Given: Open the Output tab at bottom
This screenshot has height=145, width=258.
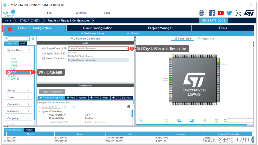Looking at the screenshot, I should [30, 130].
